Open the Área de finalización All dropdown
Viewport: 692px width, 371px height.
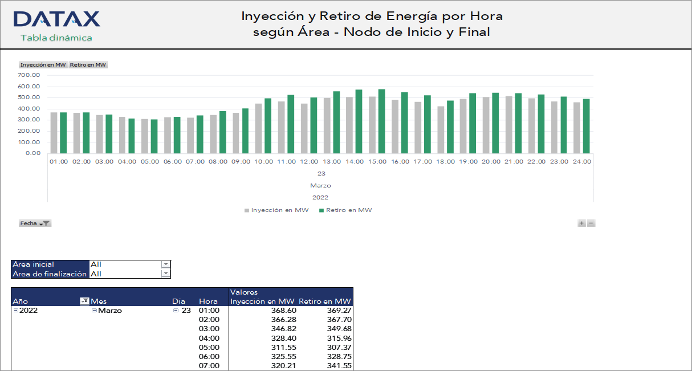[165, 274]
